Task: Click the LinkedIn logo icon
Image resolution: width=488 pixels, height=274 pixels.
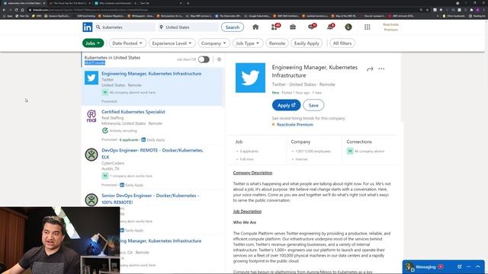Action: (88, 27)
